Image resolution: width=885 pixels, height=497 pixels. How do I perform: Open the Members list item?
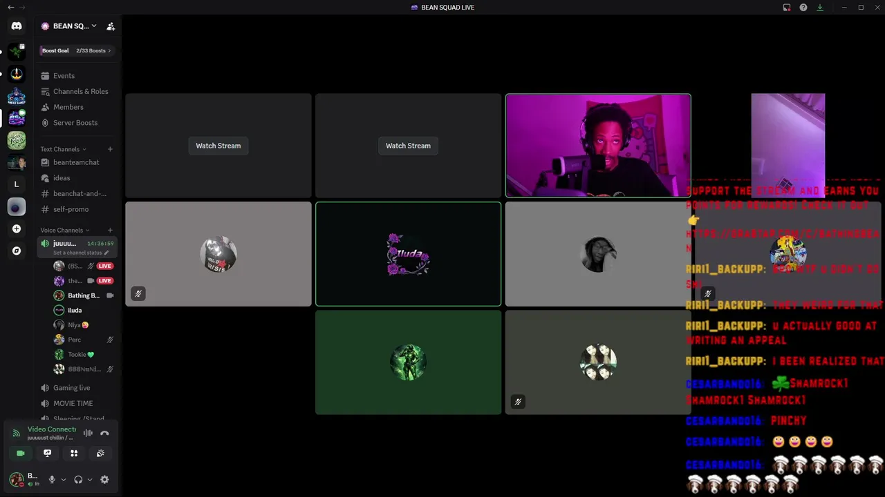[x=77, y=107]
